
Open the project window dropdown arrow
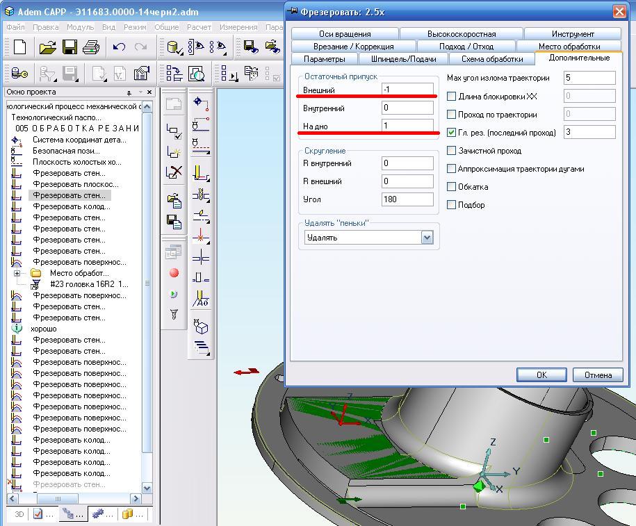pos(140,92)
